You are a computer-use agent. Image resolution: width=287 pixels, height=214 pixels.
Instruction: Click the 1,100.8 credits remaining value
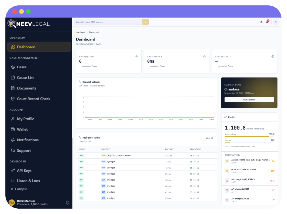[x=235, y=128]
